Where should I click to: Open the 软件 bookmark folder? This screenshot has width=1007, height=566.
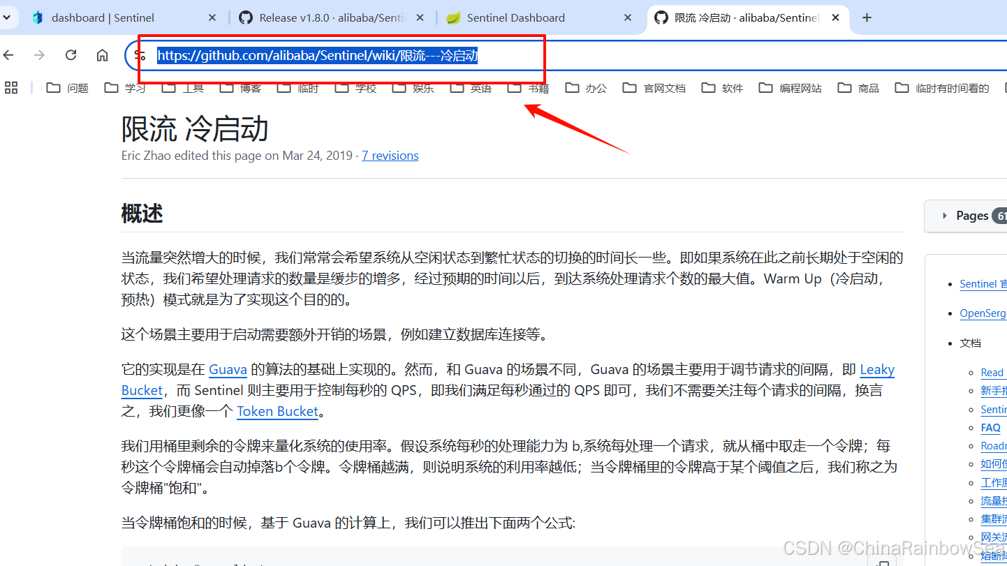tap(723, 88)
